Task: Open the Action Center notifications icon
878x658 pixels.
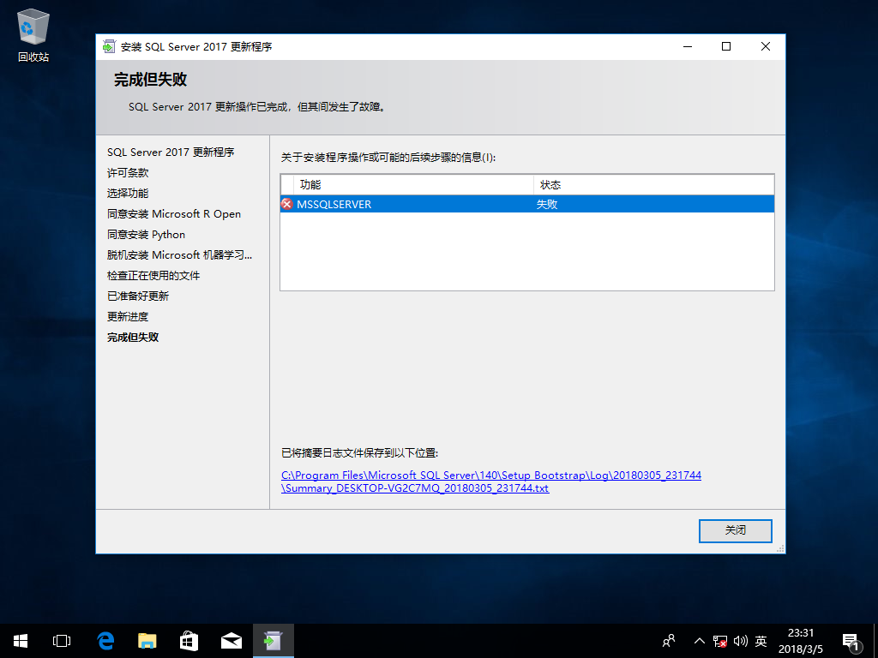Action: (850, 642)
